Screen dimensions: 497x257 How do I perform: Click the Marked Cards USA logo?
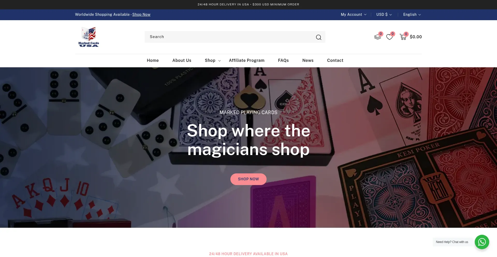click(x=89, y=37)
